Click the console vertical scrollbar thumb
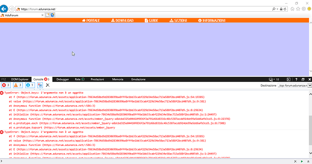The height and width of the screenshot is (164, 312). (x=310, y=130)
